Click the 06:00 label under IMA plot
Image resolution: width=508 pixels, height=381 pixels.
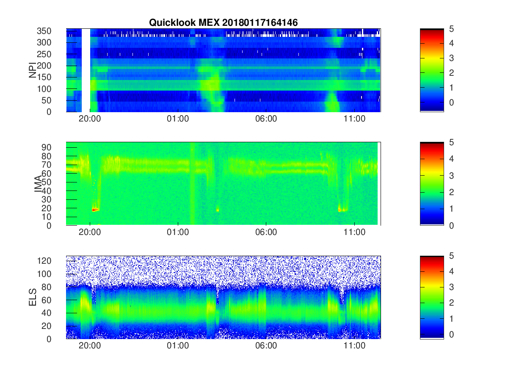point(266,233)
